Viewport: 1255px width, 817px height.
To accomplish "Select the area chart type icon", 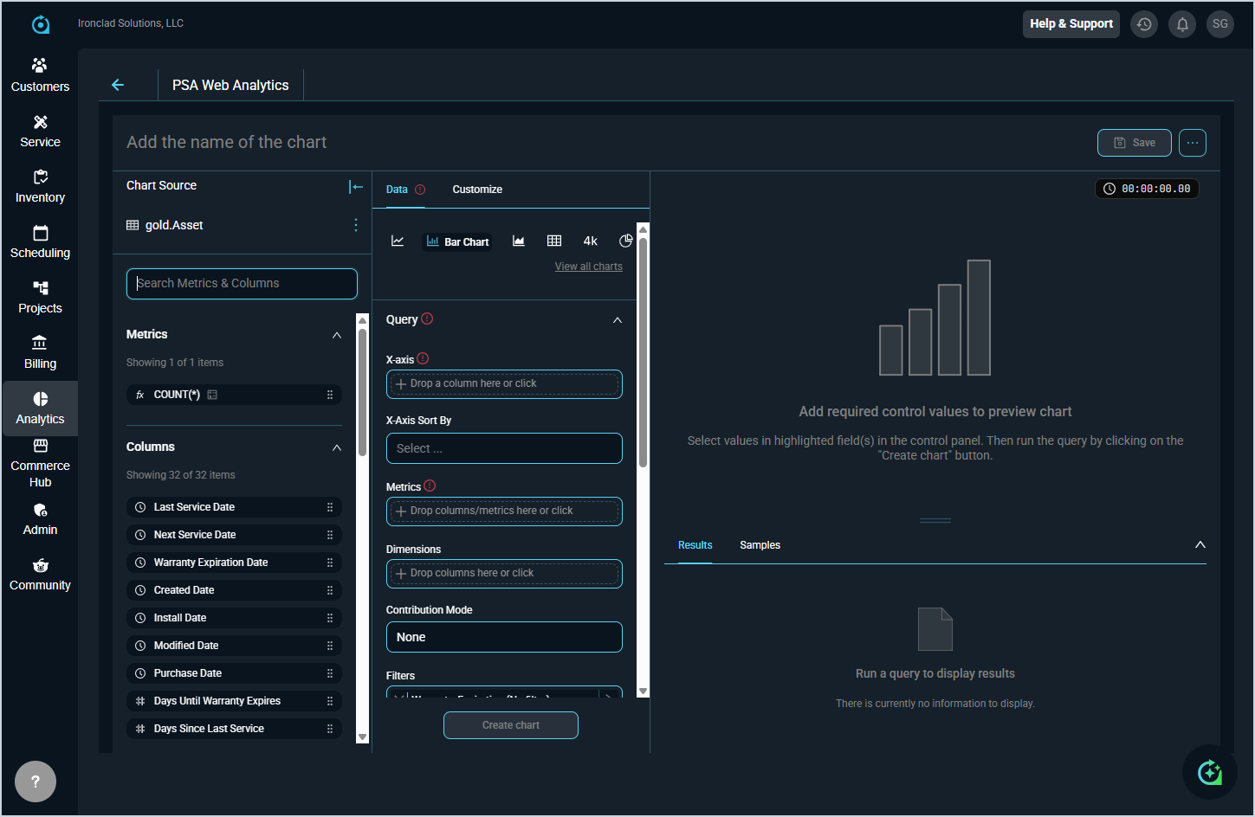I will coord(519,241).
